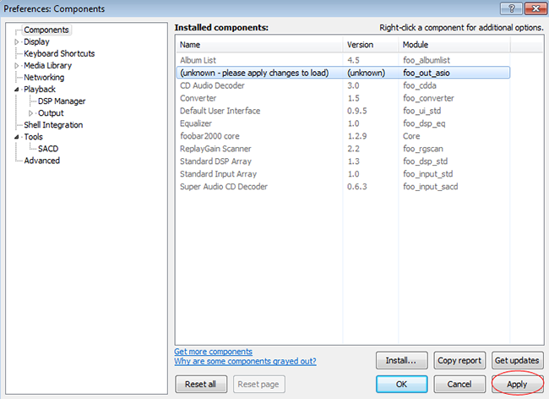Screen dimensions: 549x399
Task: Select Components in the preferences tree
Action: pyautogui.click(x=46, y=30)
